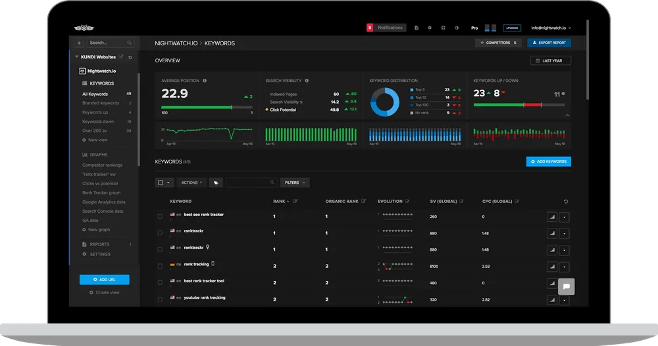Click the gear icon in top bar
Viewport: 658px width, 346px height.
coord(430,28)
